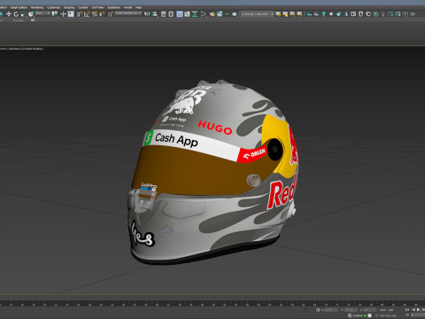Open the Curve Editor
Screen dimensions: 425x319
click(x=187, y=14)
